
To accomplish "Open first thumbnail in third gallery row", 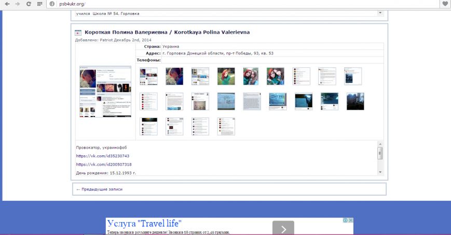I will (149, 126).
